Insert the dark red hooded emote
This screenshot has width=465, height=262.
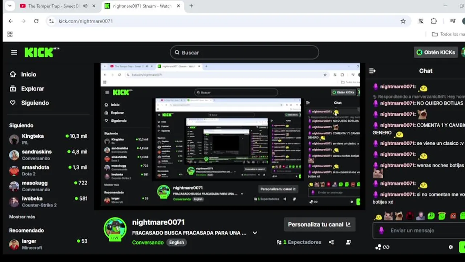tap(410, 216)
